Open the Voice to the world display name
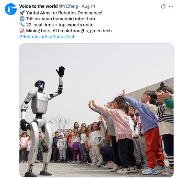179x179 pixels. point(38,6)
